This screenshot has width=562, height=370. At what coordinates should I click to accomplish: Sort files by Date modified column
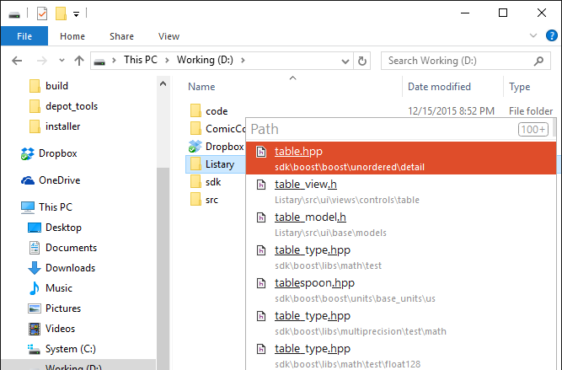point(439,87)
